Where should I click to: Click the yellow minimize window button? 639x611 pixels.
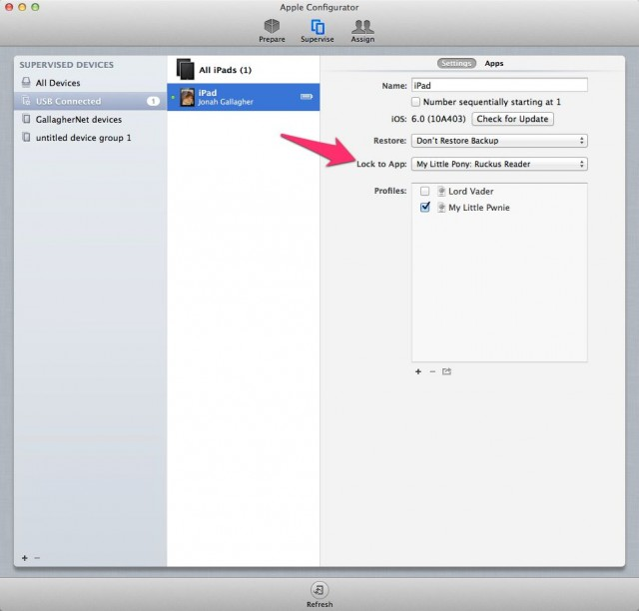pyautogui.click(x=22, y=7)
